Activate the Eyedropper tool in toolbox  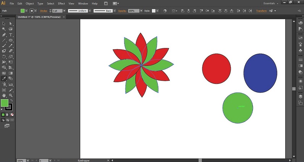click(4, 79)
